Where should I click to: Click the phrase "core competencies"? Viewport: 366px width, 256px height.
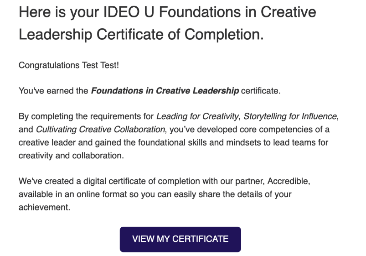[270, 129]
